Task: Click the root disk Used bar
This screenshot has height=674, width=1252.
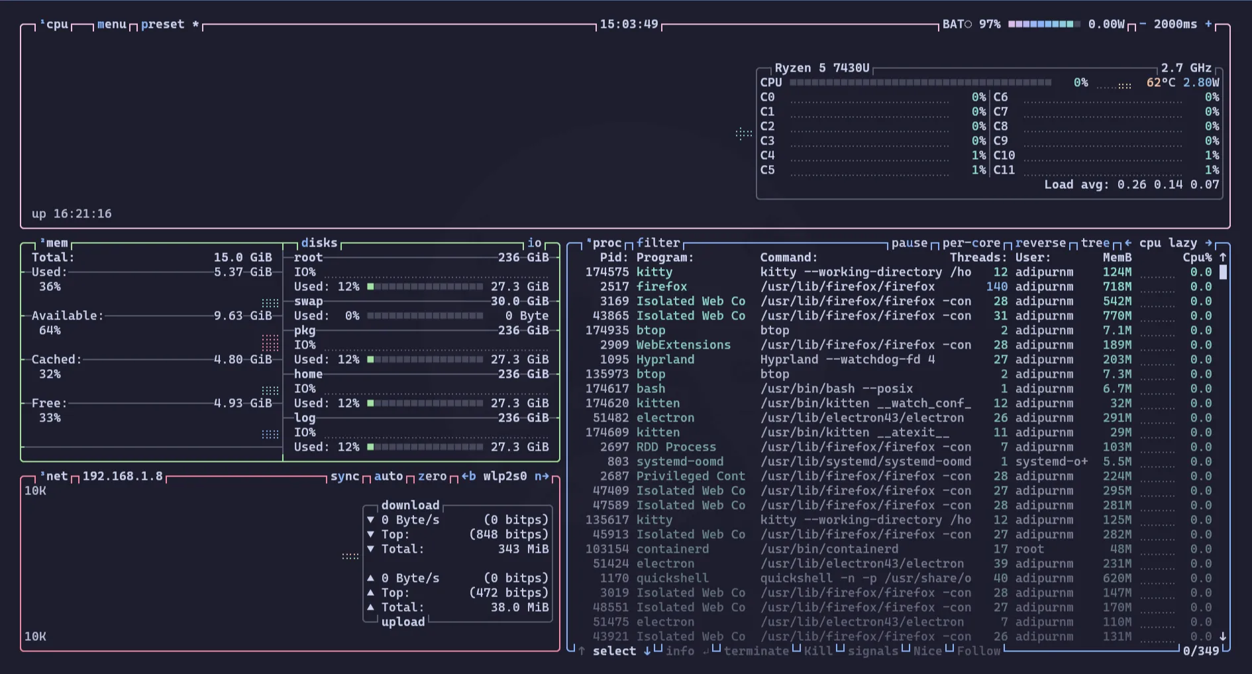Action: (425, 286)
